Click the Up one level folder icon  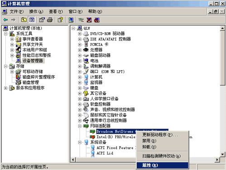24,20
